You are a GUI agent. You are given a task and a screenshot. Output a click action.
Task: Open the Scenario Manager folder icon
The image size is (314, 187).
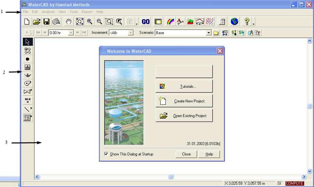coord(216,33)
